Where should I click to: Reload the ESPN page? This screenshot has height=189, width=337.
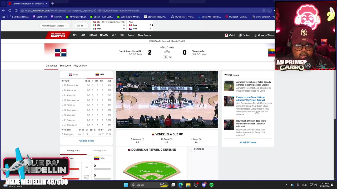click(10, 10)
